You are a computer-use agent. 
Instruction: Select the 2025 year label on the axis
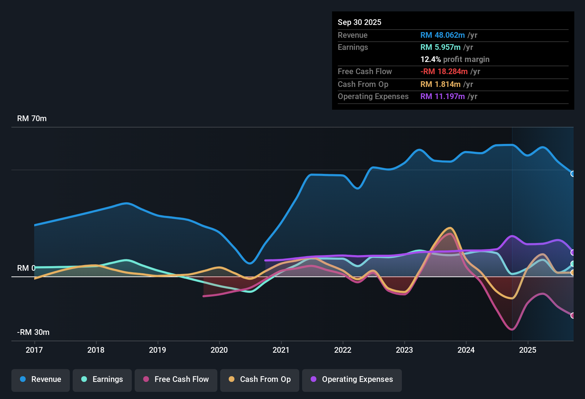coord(528,350)
